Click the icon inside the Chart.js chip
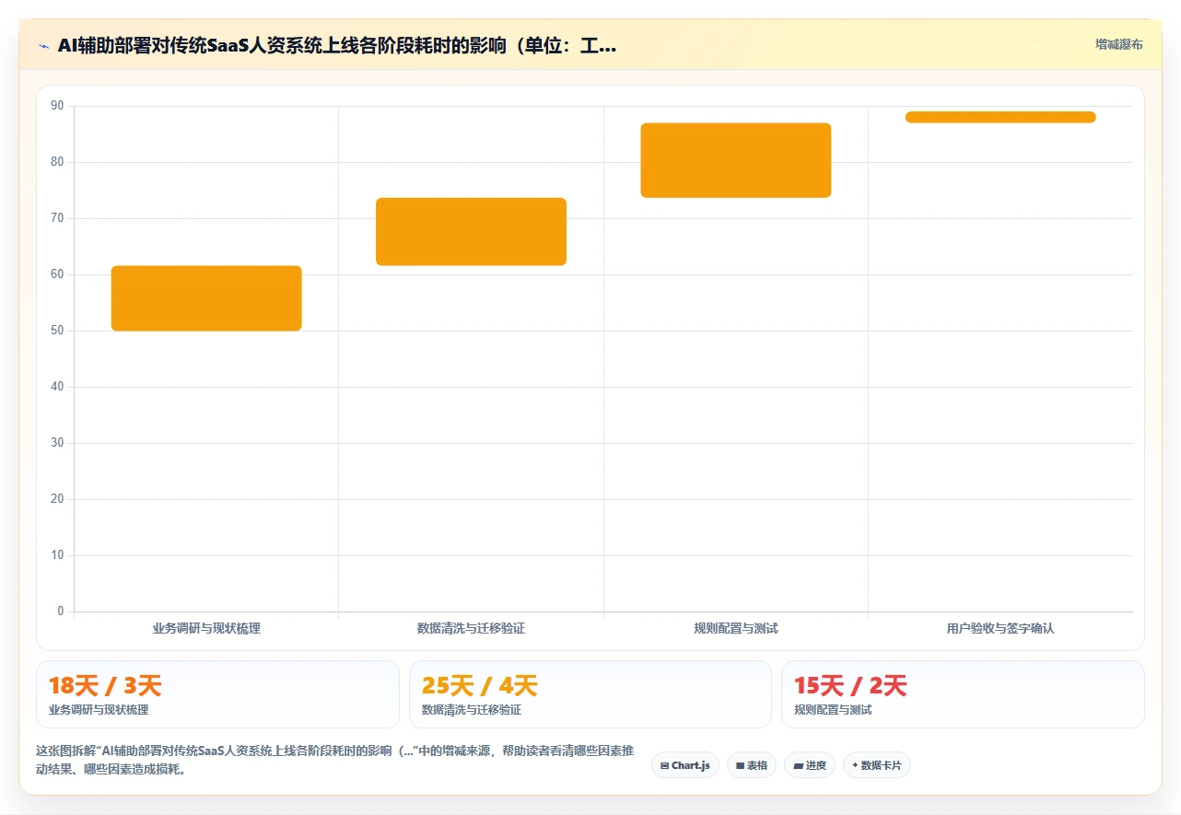The image size is (1181, 815). point(664,766)
